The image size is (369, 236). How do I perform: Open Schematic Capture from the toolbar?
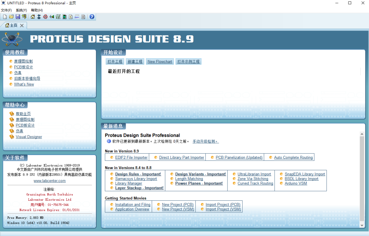39,17
